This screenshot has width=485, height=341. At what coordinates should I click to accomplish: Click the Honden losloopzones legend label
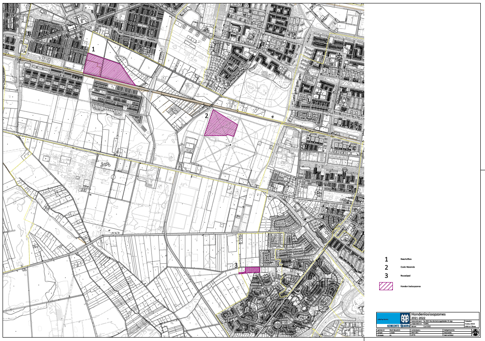coord(410,286)
